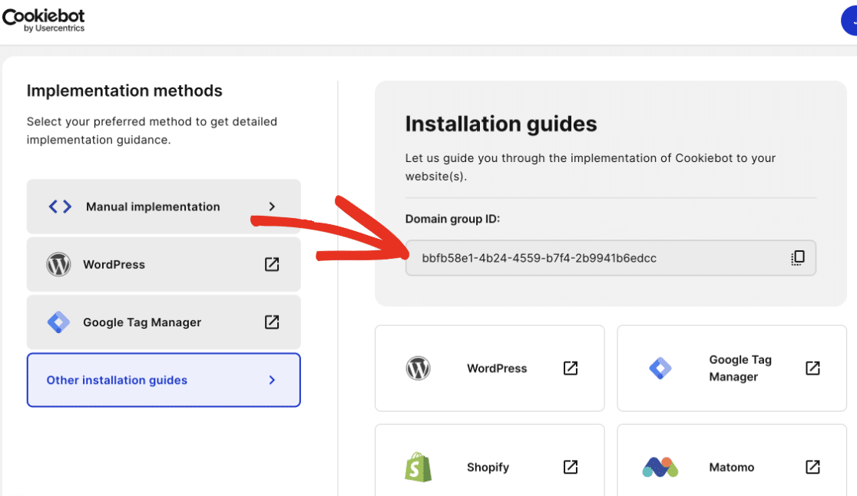The width and height of the screenshot is (857, 496).
Task: Click the 'Domain group ID:' label
Action: point(452,219)
